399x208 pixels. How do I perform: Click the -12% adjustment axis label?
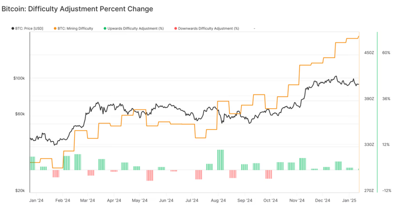coord(387,191)
